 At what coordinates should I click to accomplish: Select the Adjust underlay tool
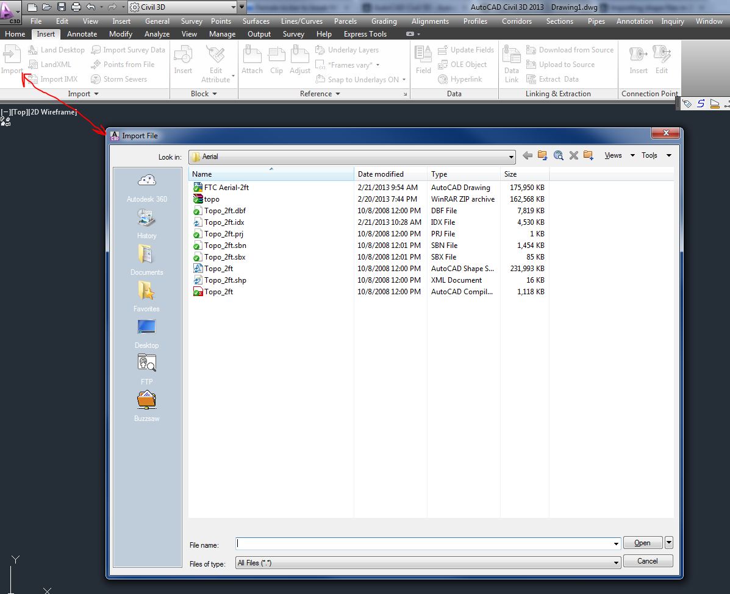coord(299,58)
